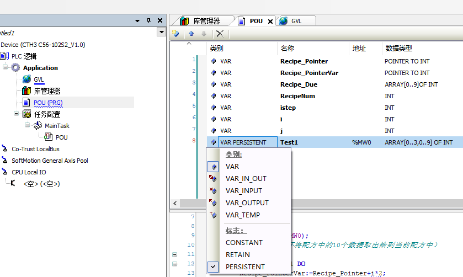Screen dimensions: 463x277
Task: Select the RecipeNum name cell
Action: 297,96
